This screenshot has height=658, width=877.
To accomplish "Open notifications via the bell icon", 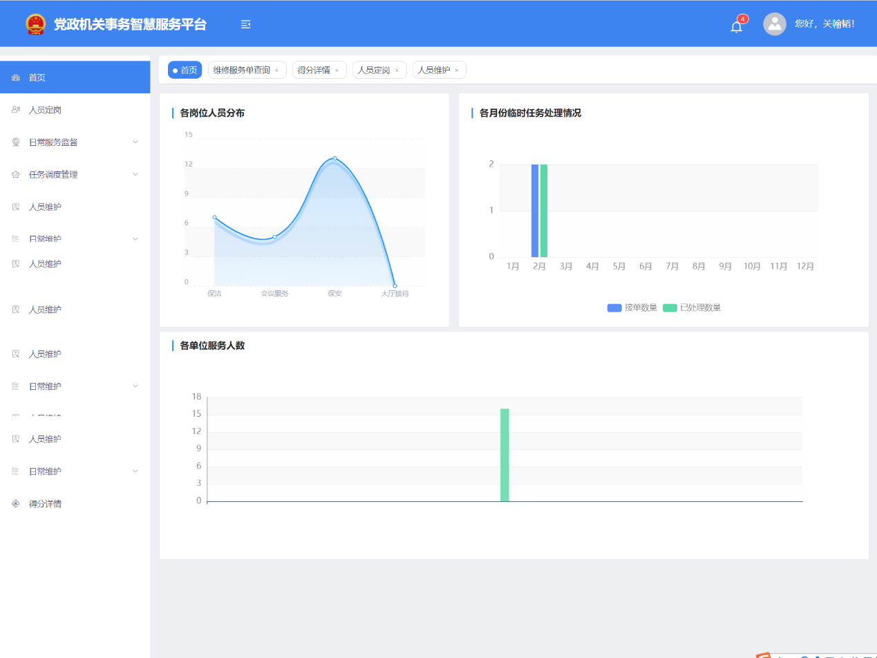I will [737, 26].
